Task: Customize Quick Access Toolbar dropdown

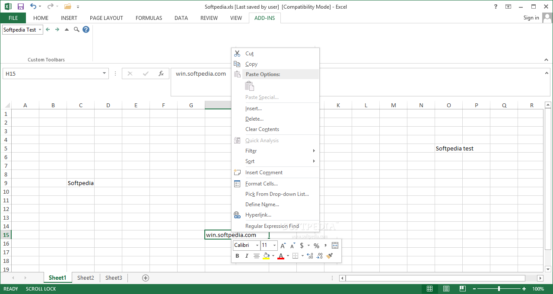Action: coord(78,7)
